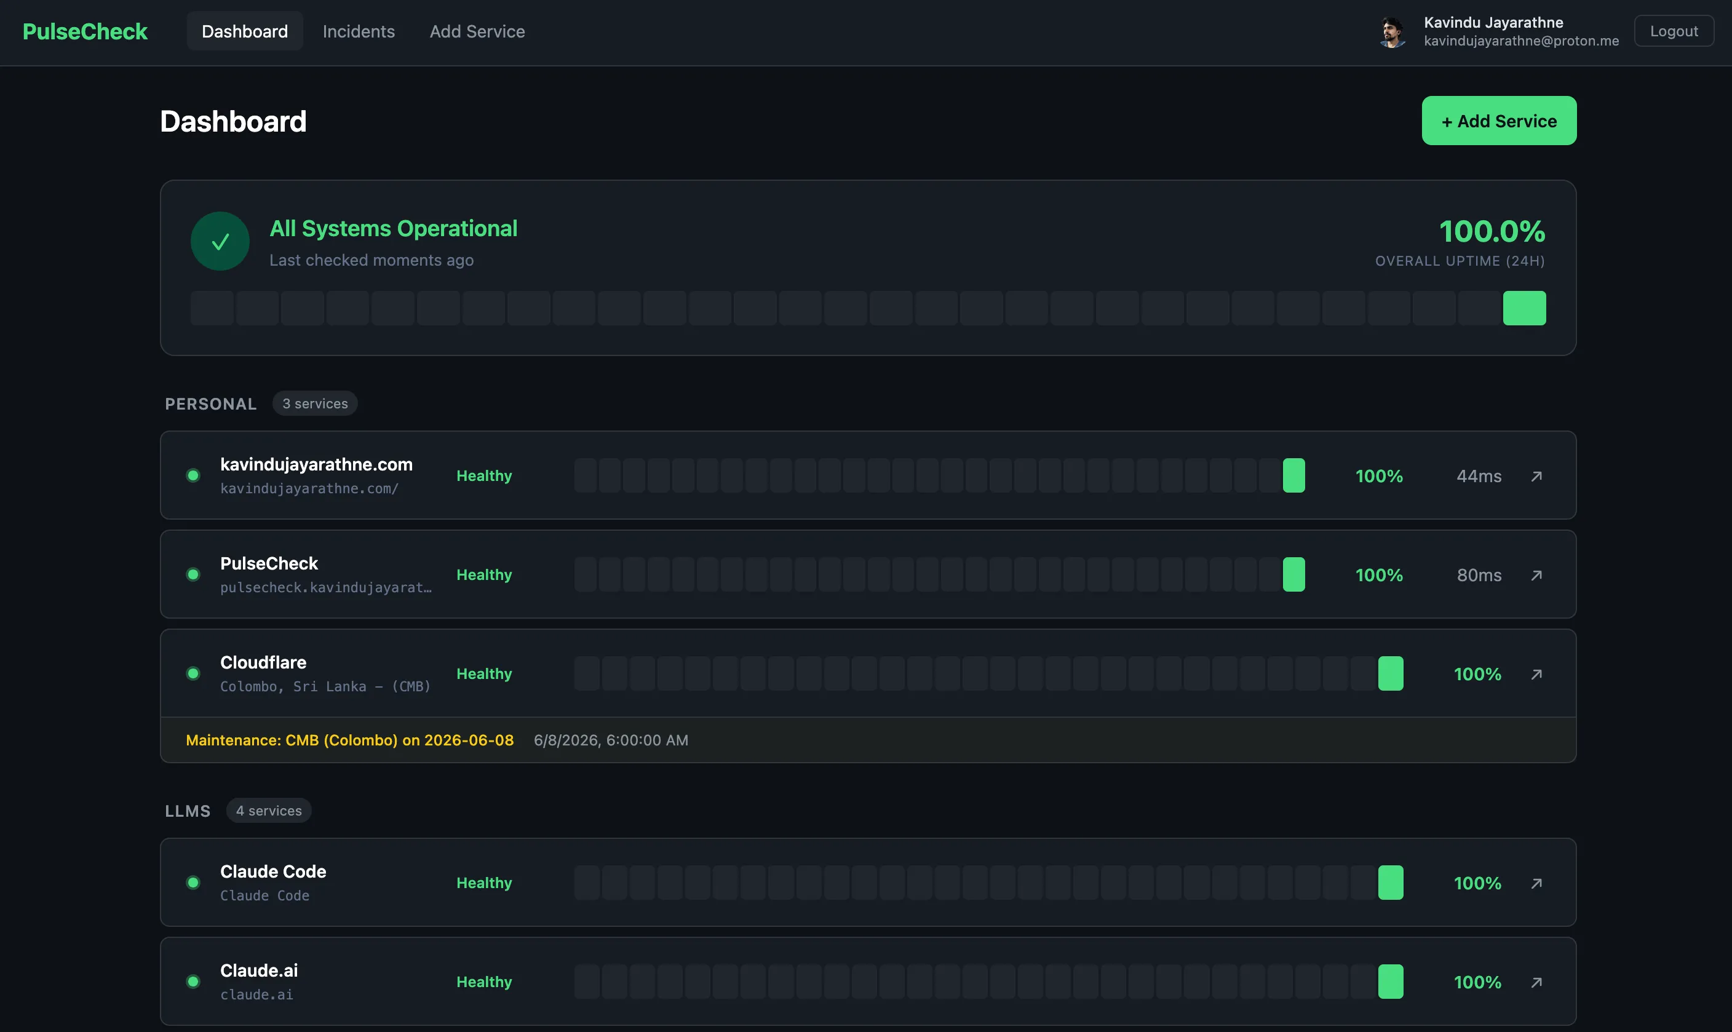Click the Healthy status for kavindujayarathne.com
The width and height of the screenshot is (1732, 1032).
click(x=484, y=475)
